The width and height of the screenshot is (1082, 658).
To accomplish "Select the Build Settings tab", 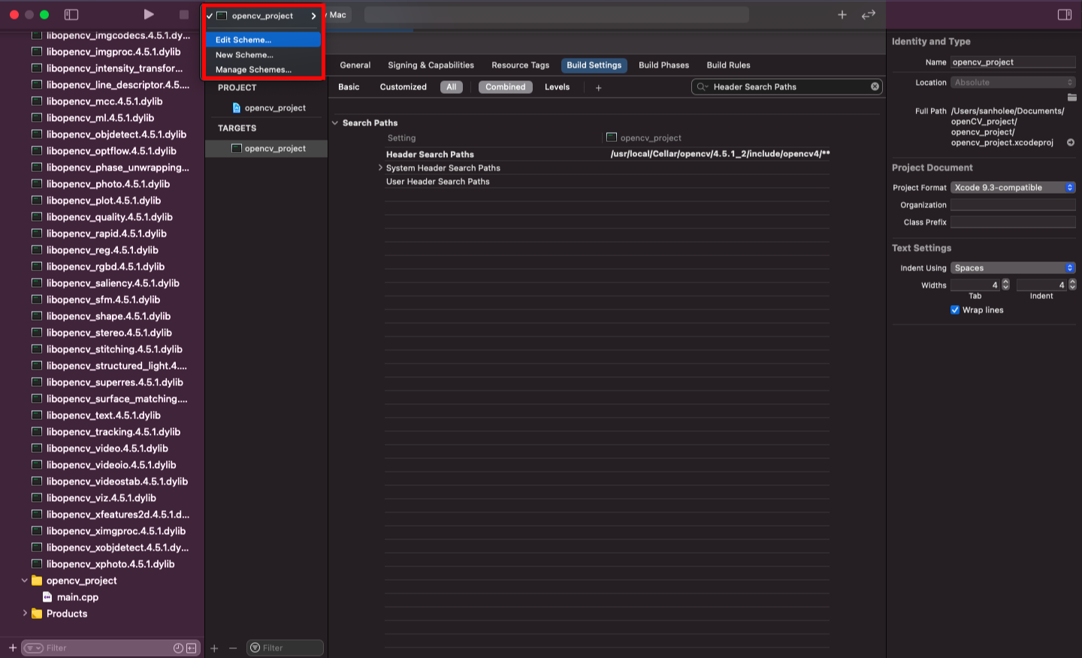I will (x=594, y=65).
